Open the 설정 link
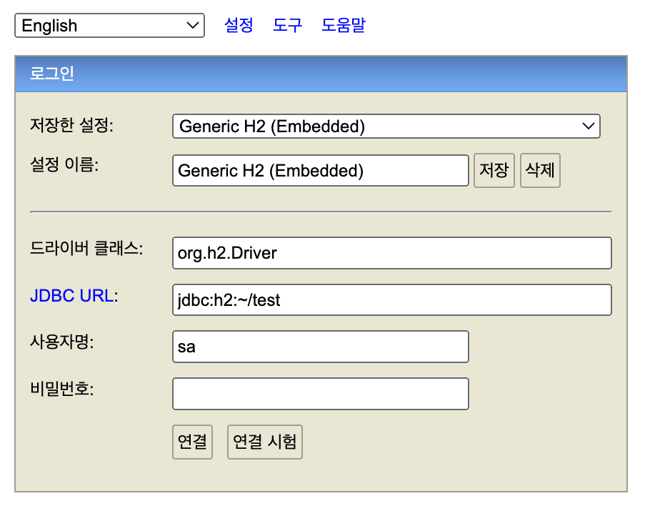The image size is (650, 516). click(x=239, y=25)
